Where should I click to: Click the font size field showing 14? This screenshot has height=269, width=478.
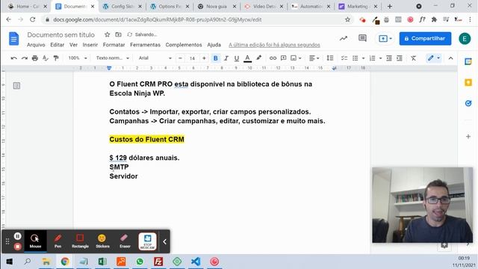click(192, 58)
